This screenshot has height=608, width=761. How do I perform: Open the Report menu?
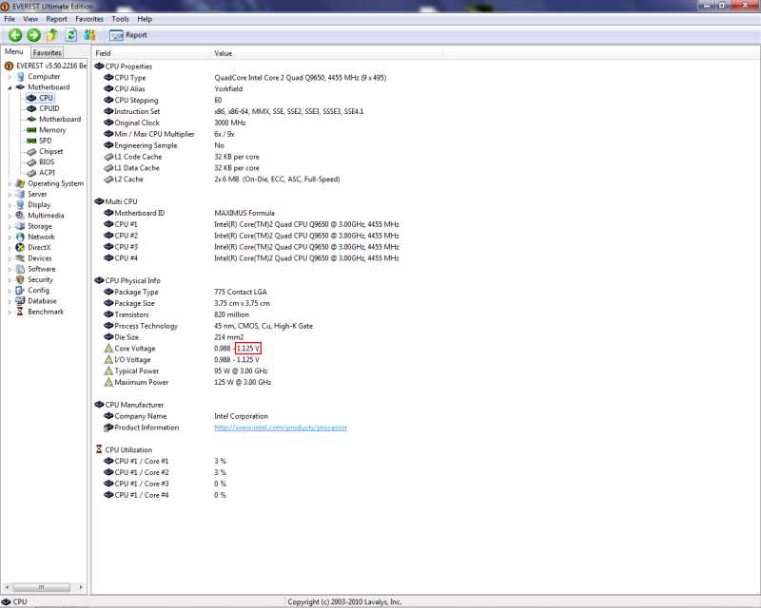click(x=57, y=19)
